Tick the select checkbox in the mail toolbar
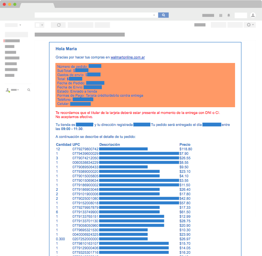Screen dimensions: 262x256 37,25
